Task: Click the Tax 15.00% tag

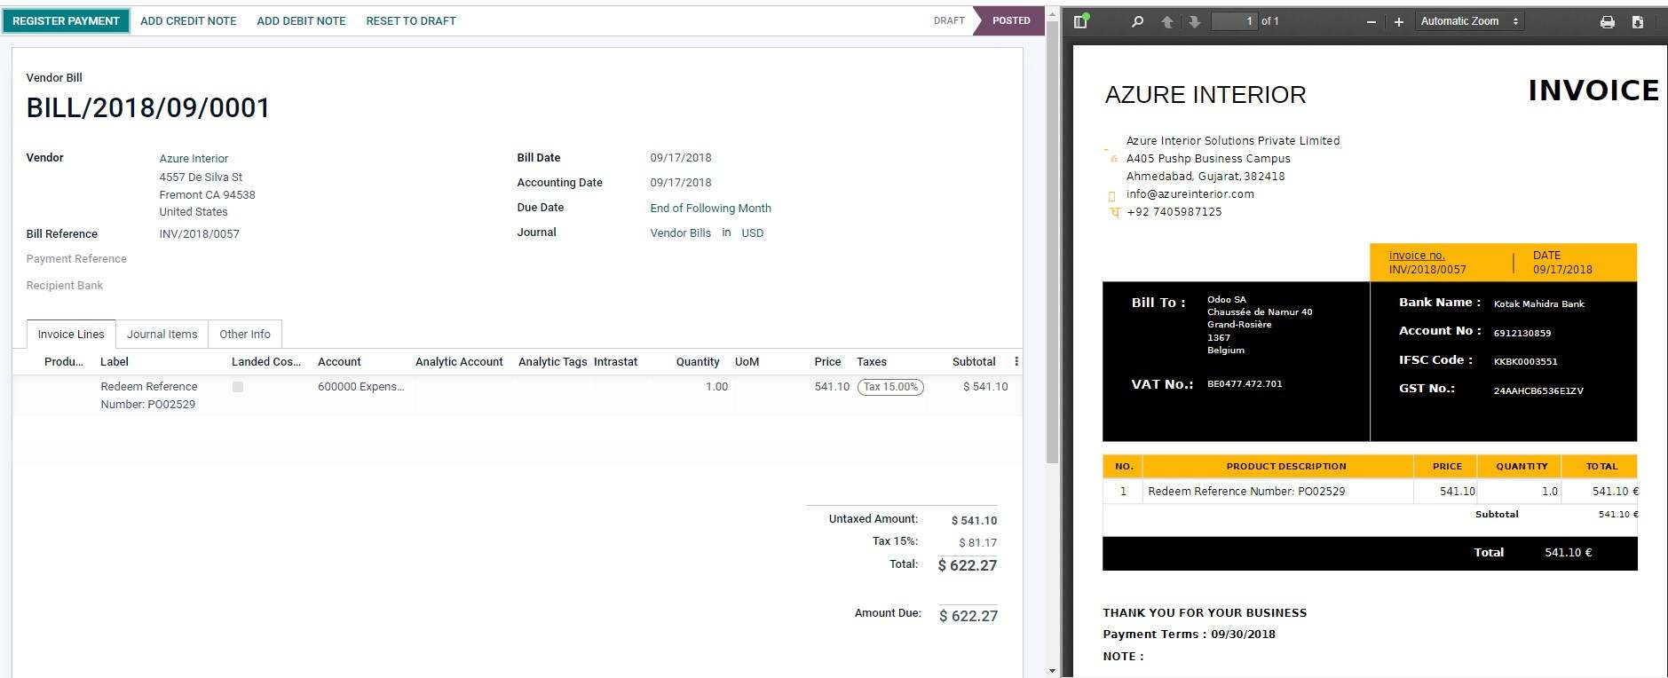Action: click(x=890, y=387)
